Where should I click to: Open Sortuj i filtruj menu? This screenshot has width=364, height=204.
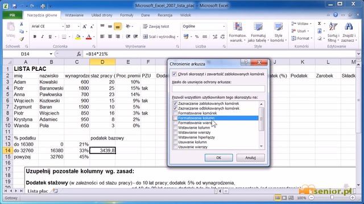point(333,32)
